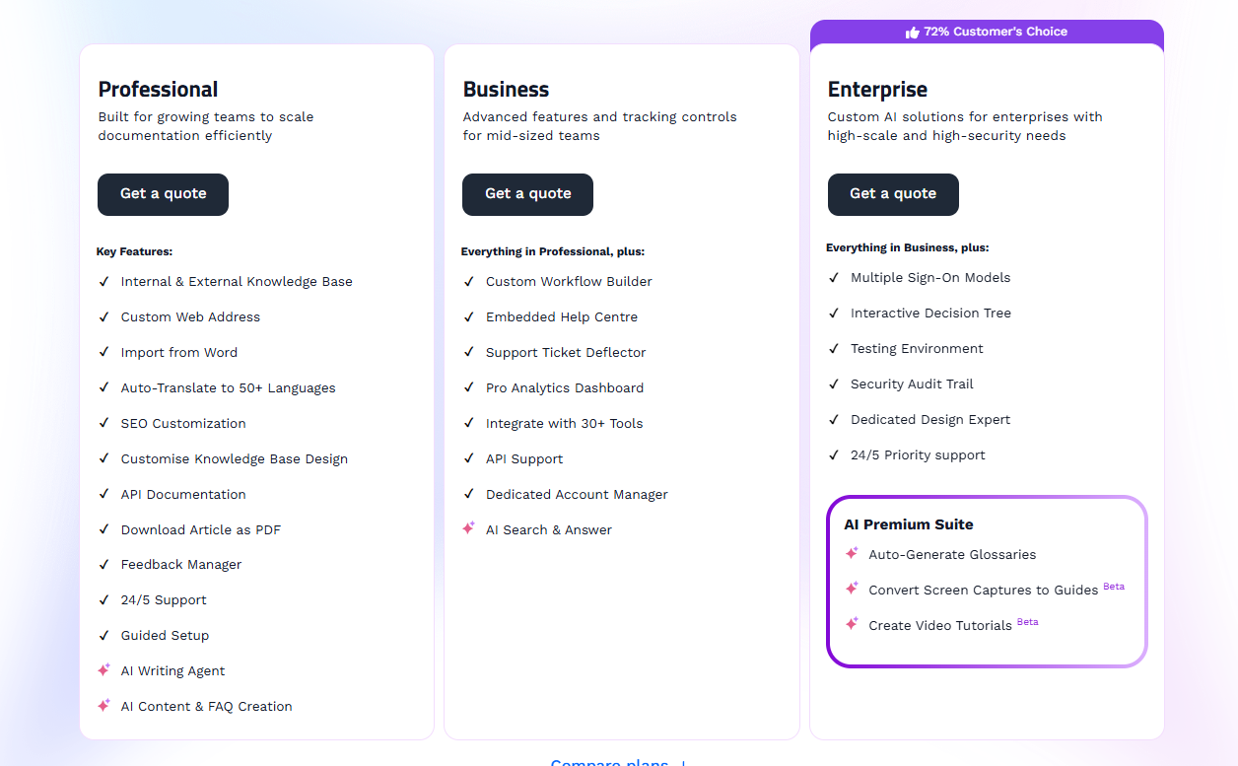Click the checkmark next to Multiple Sign-On Models
The height and width of the screenshot is (766, 1238).
coord(834,277)
